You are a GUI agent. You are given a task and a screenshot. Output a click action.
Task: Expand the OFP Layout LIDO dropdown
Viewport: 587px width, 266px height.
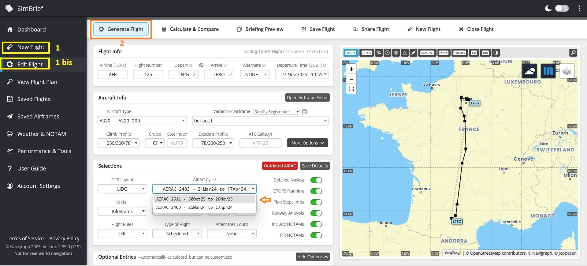click(x=122, y=189)
